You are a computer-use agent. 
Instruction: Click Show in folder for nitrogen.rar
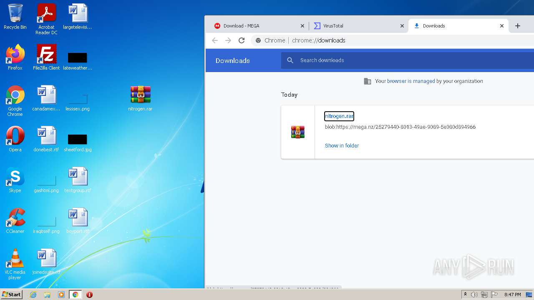coord(342,145)
